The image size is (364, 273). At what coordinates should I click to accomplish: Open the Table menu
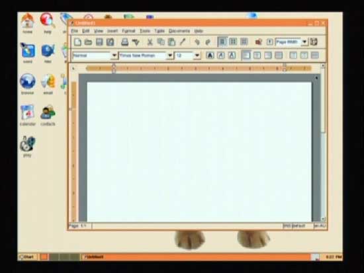pyautogui.click(x=159, y=31)
